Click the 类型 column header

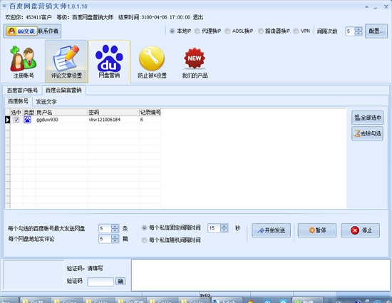coord(29,112)
